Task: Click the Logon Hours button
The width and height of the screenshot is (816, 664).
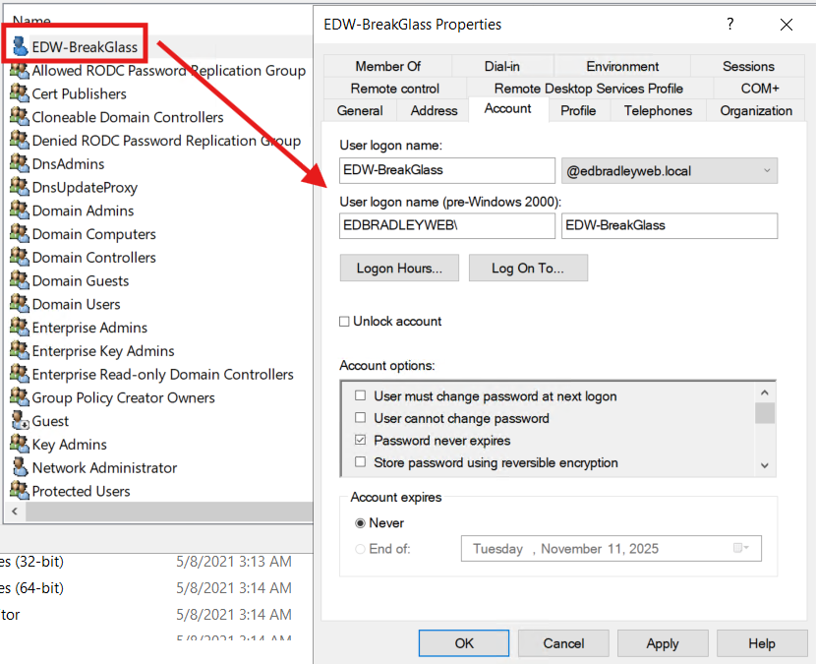Action: point(398,267)
